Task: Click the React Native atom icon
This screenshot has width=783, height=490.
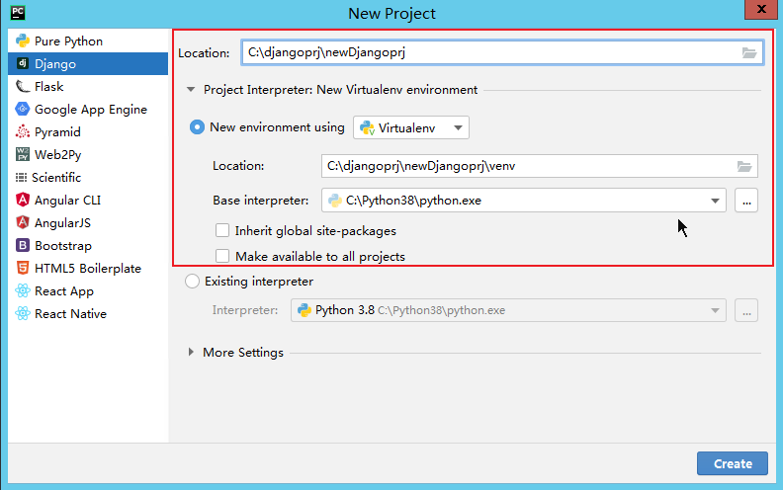Action: click(x=23, y=313)
